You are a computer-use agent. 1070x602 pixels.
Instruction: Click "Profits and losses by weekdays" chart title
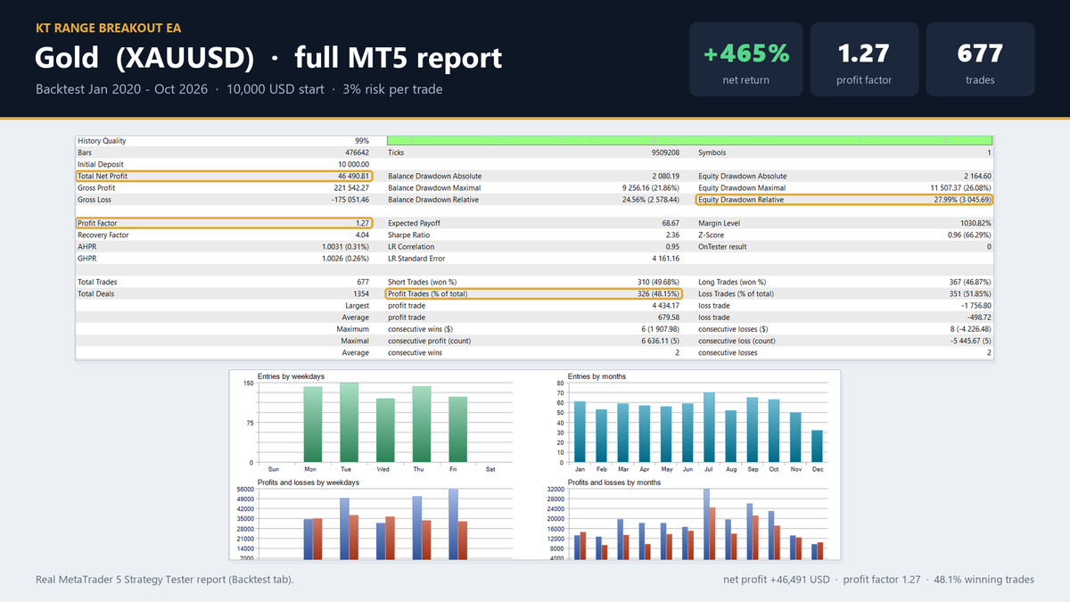click(x=309, y=482)
